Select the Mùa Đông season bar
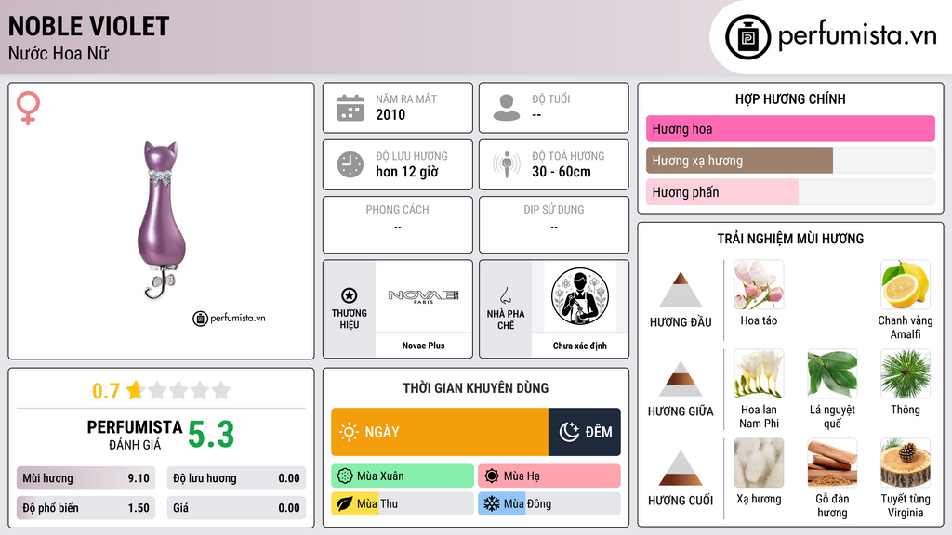This screenshot has width=952, height=535. point(549,503)
